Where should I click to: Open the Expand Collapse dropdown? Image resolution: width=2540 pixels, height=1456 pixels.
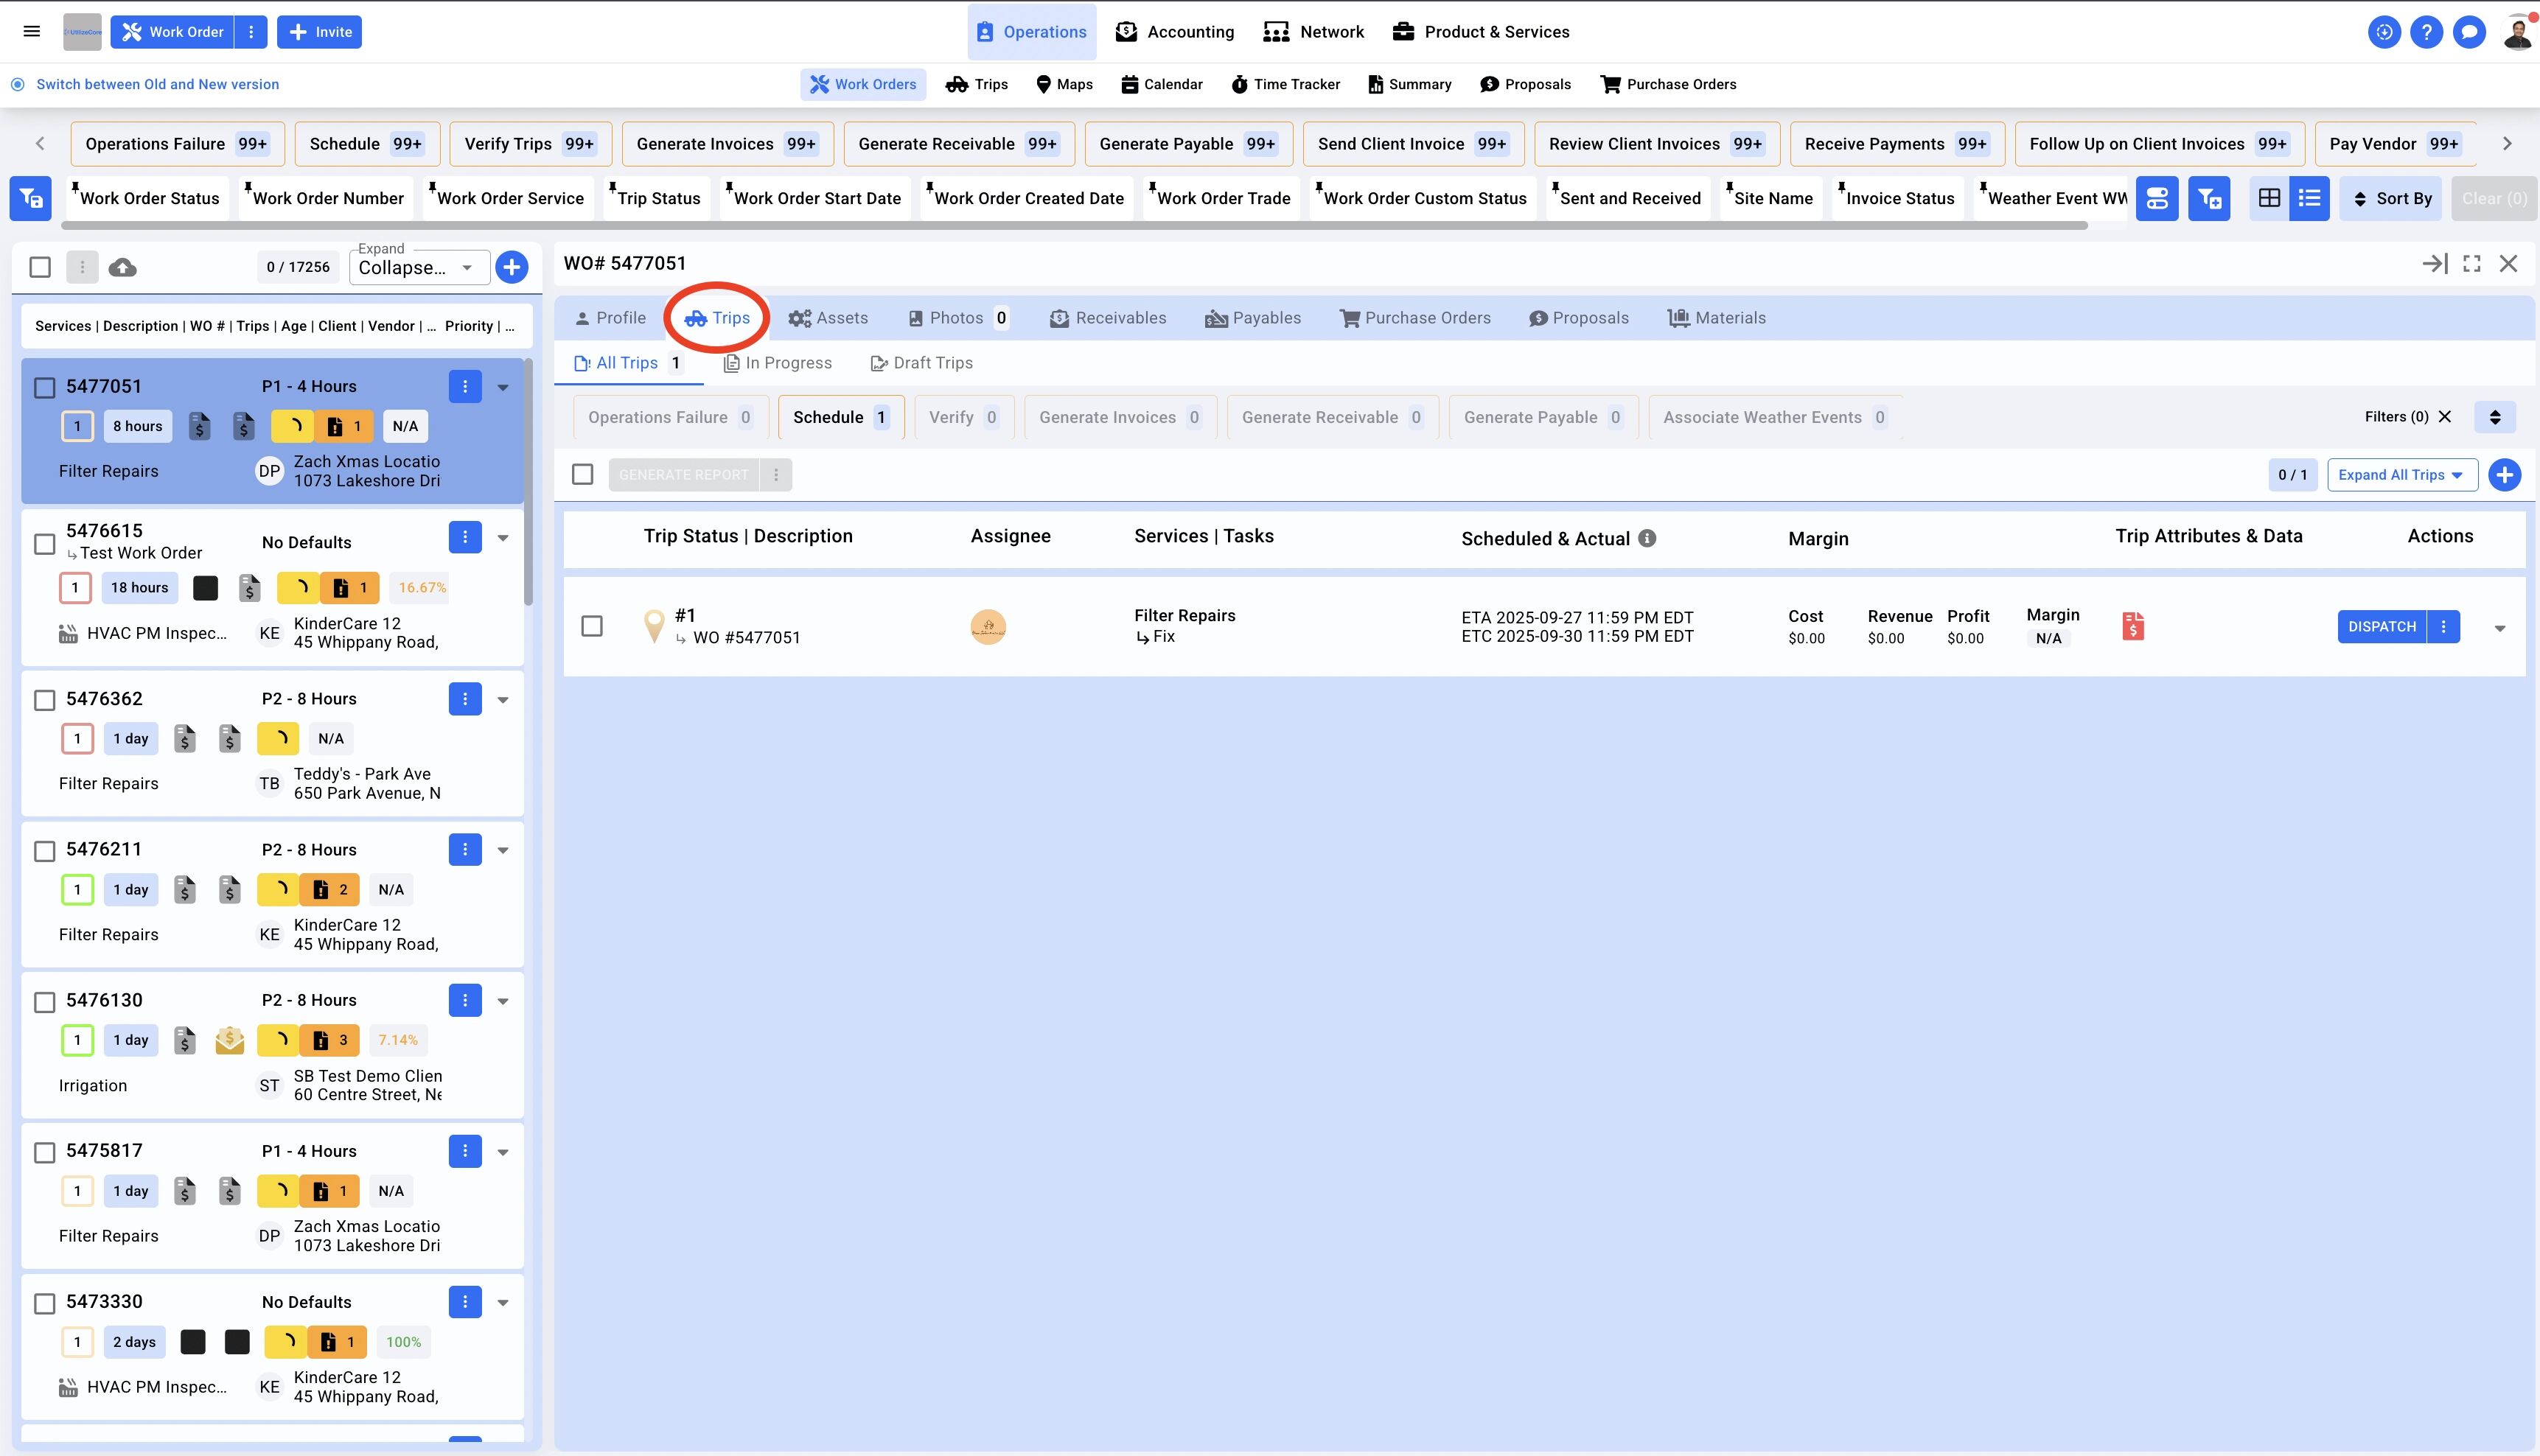419,267
